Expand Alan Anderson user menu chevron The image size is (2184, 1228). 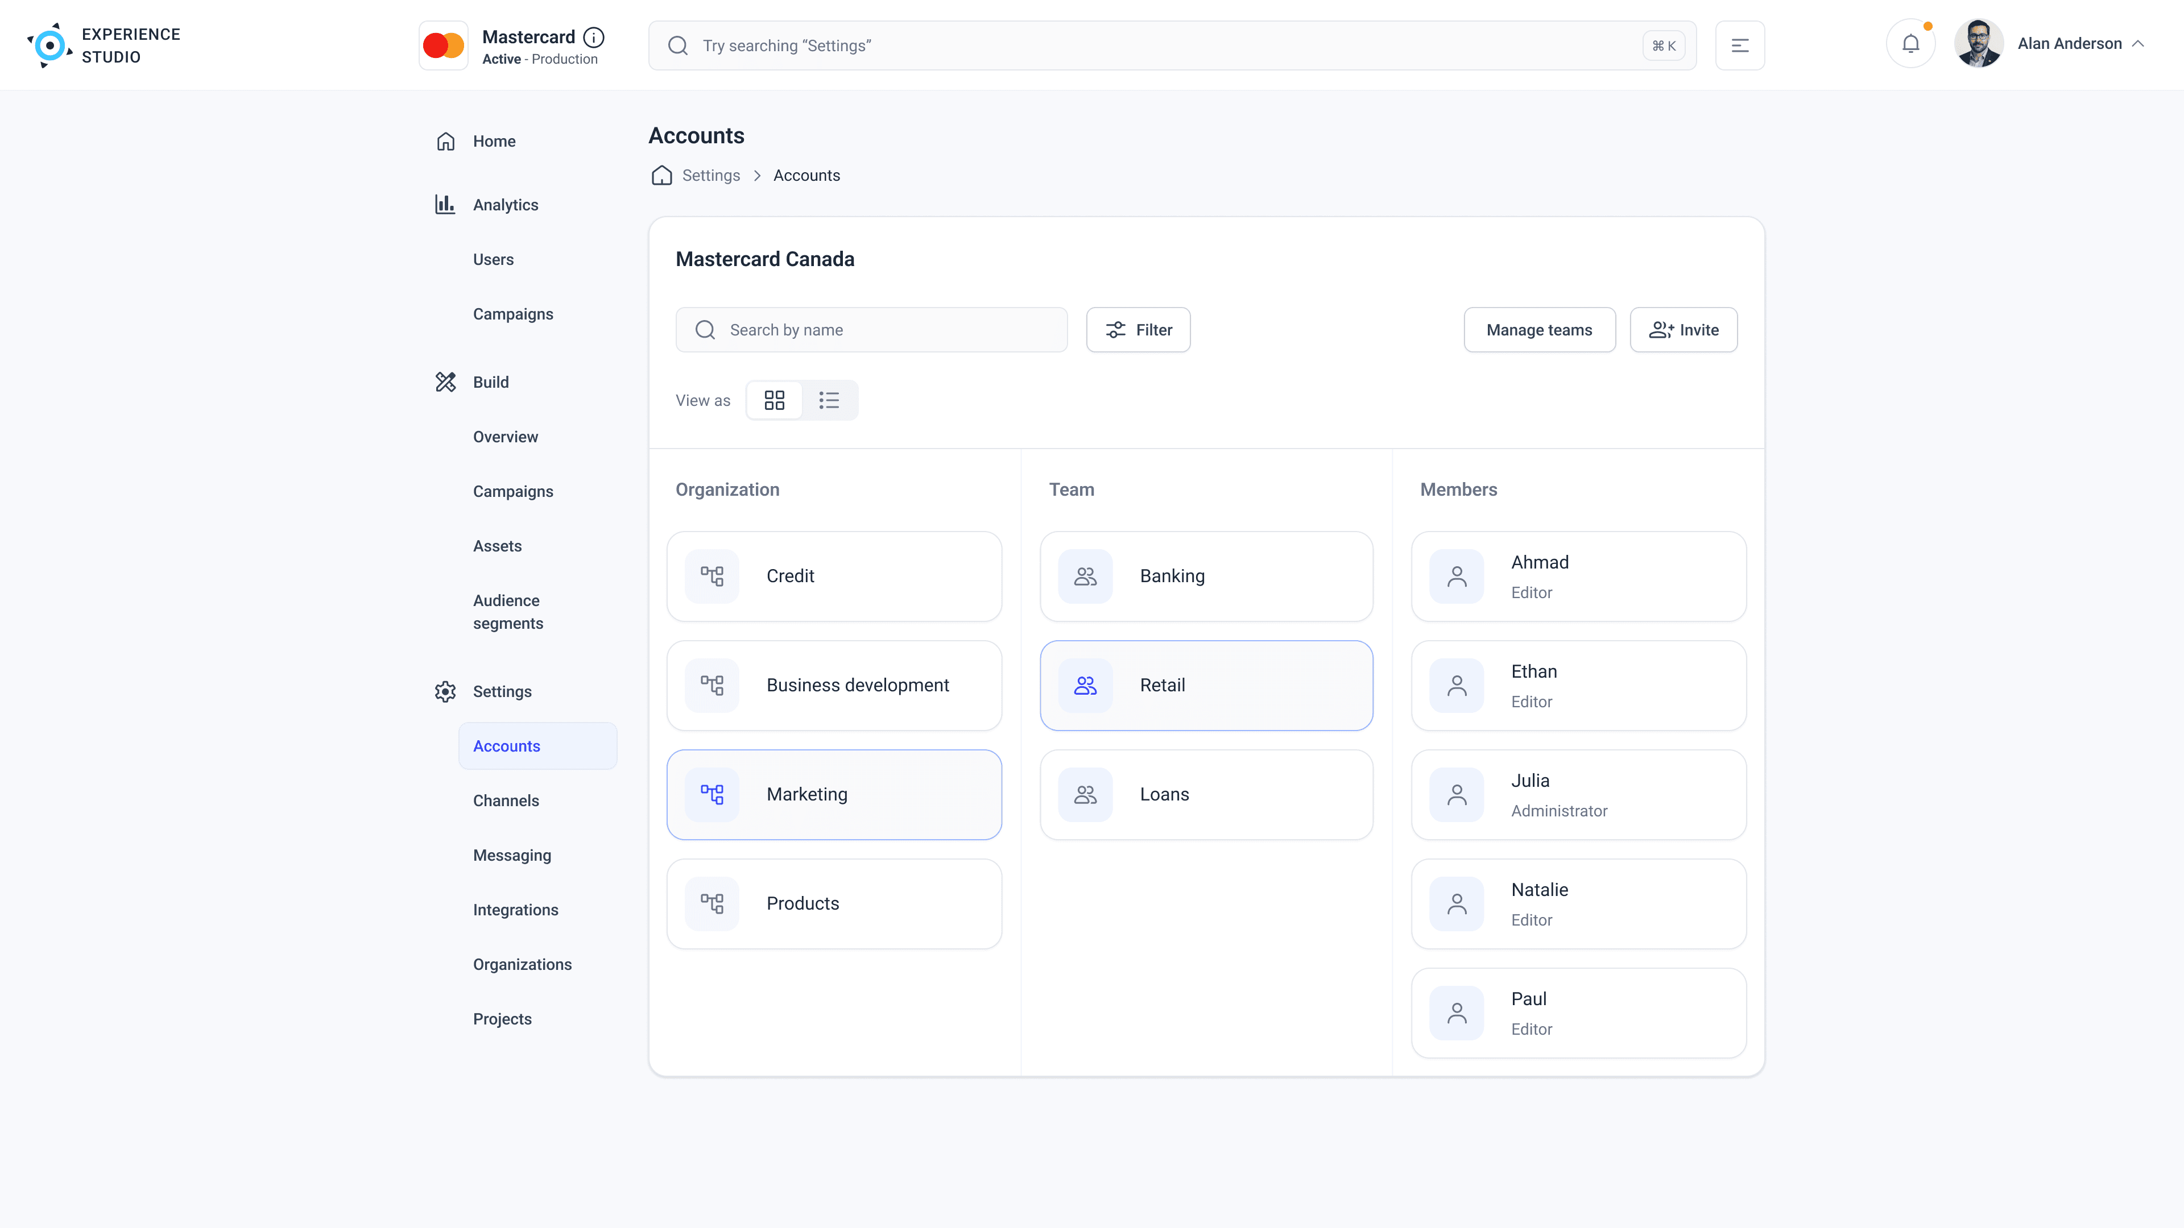(x=2137, y=44)
